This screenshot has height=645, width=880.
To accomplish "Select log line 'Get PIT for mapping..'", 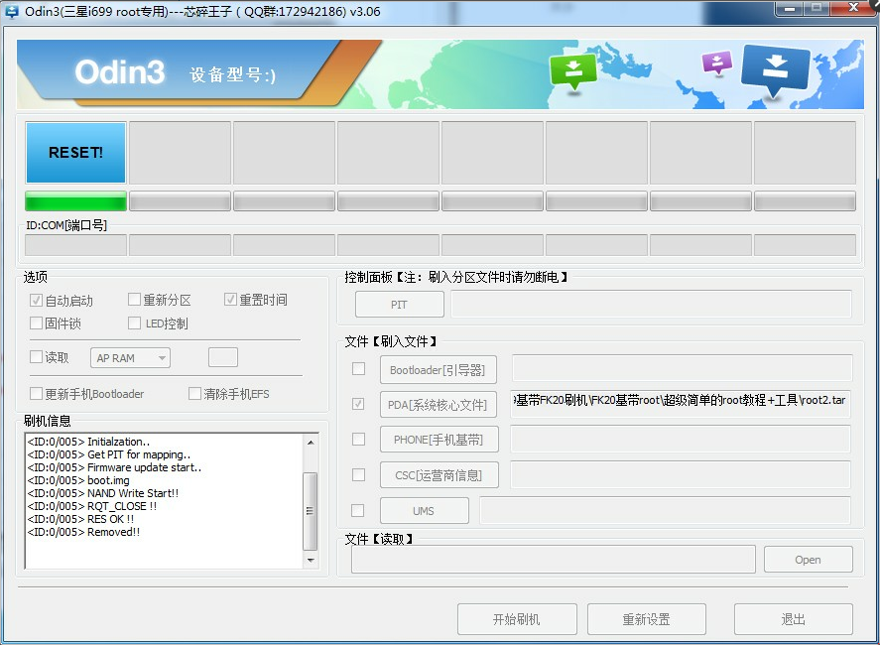I will 109,454.
